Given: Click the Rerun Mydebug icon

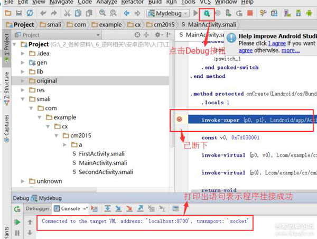Looking at the screenshot, I should point(17,209).
